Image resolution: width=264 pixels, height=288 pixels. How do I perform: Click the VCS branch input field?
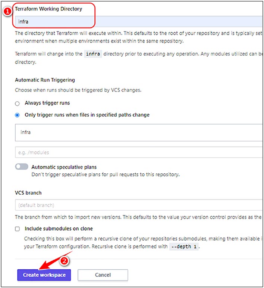click(139, 205)
